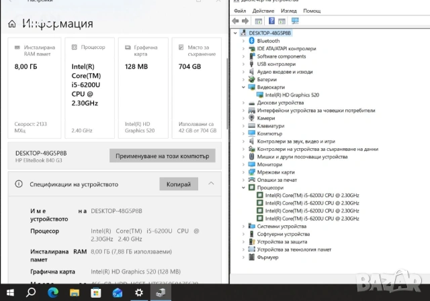
Task: Click Преименуване на този компютър button
Action: 163,156
